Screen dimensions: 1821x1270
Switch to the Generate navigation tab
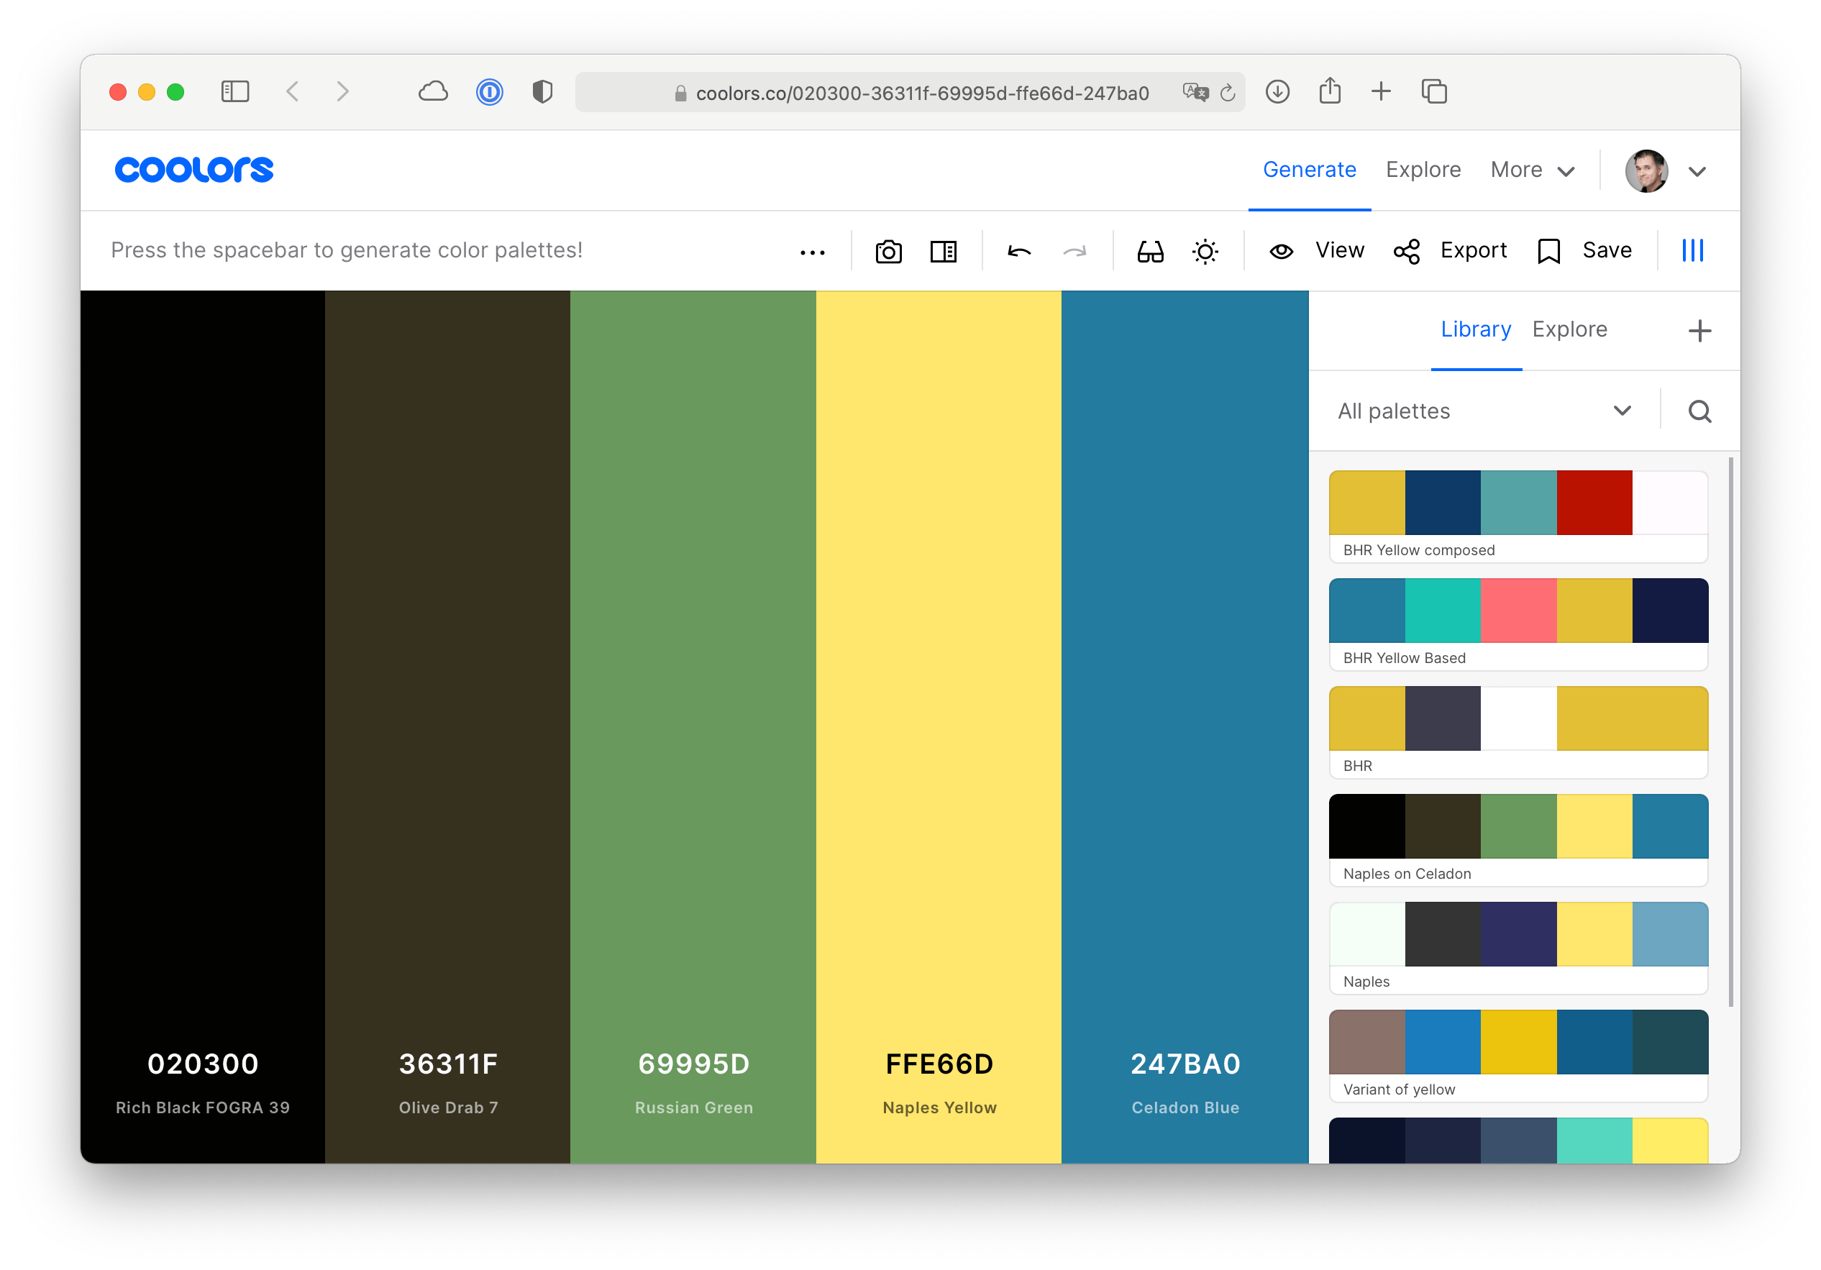tap(1309, 169)
